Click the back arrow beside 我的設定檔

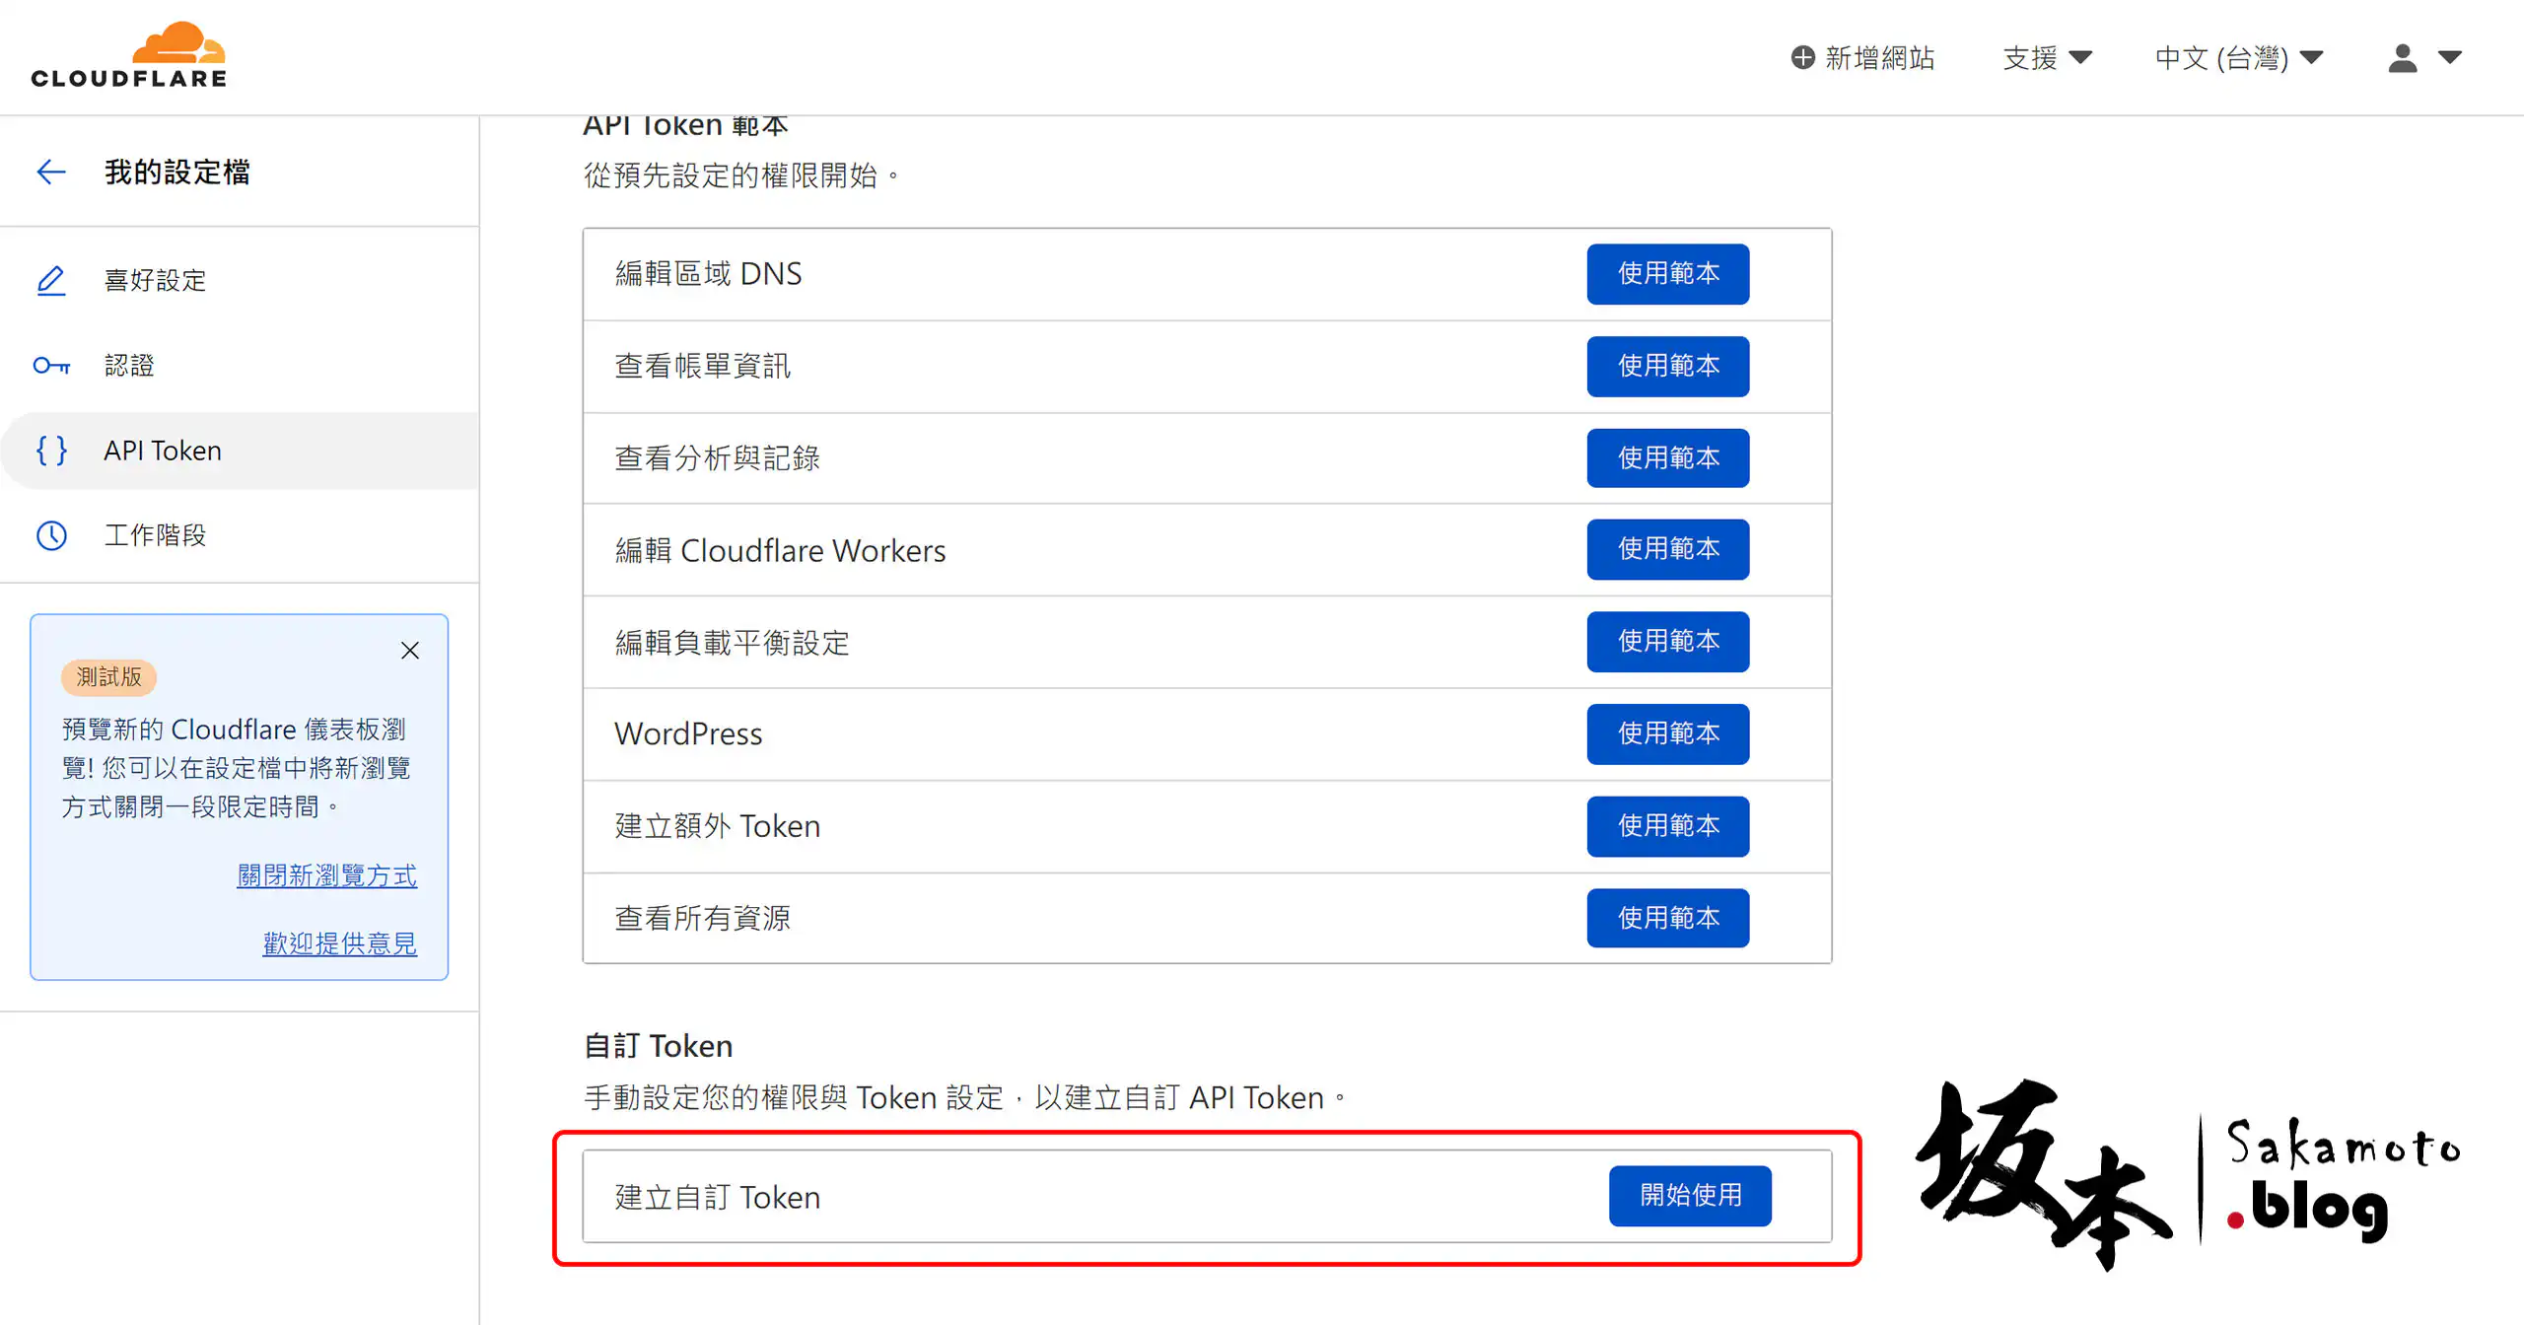51,172
